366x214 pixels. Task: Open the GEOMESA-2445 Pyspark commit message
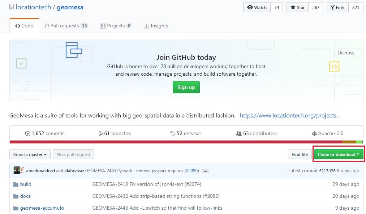click(x=134, y=171)
